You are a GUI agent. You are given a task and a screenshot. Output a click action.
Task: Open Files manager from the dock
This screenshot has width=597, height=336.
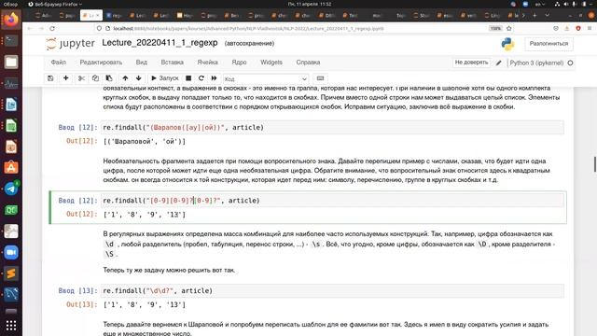pyautogui.click(x=11, y=62)
